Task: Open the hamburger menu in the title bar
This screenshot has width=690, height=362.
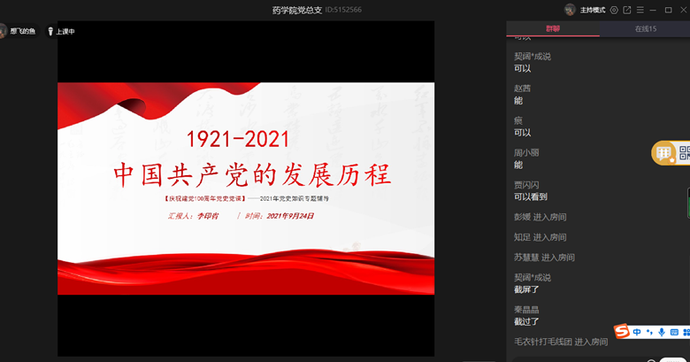Action: [640, 10]
